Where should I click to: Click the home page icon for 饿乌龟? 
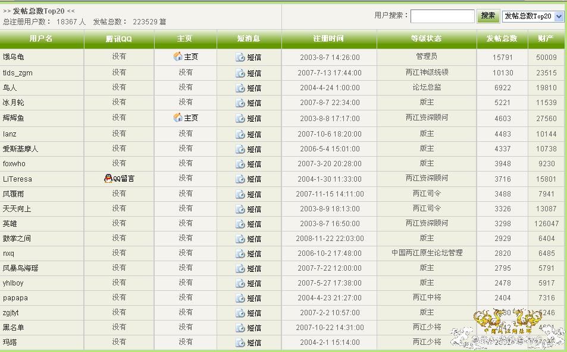point(178,56)
